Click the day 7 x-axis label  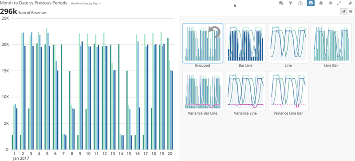pyautogui.click(x=63, y=153)
